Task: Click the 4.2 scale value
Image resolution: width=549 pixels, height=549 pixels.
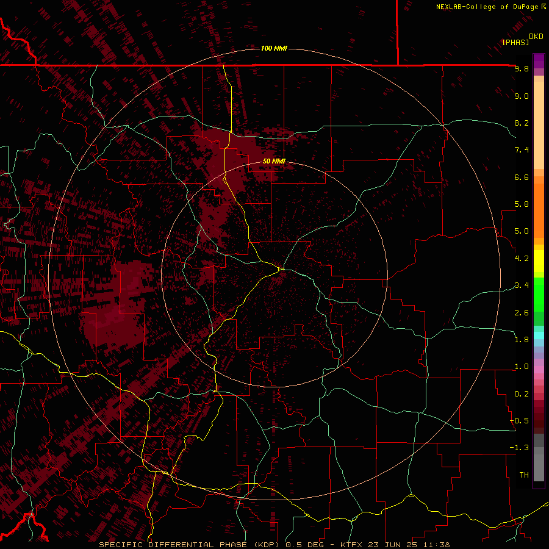Action: [x=522, y=259]
